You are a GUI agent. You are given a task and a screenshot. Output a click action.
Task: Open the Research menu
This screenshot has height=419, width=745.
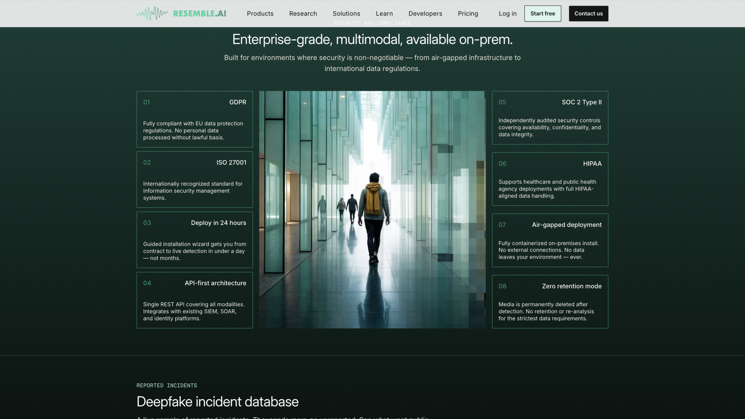click(303, 14)
